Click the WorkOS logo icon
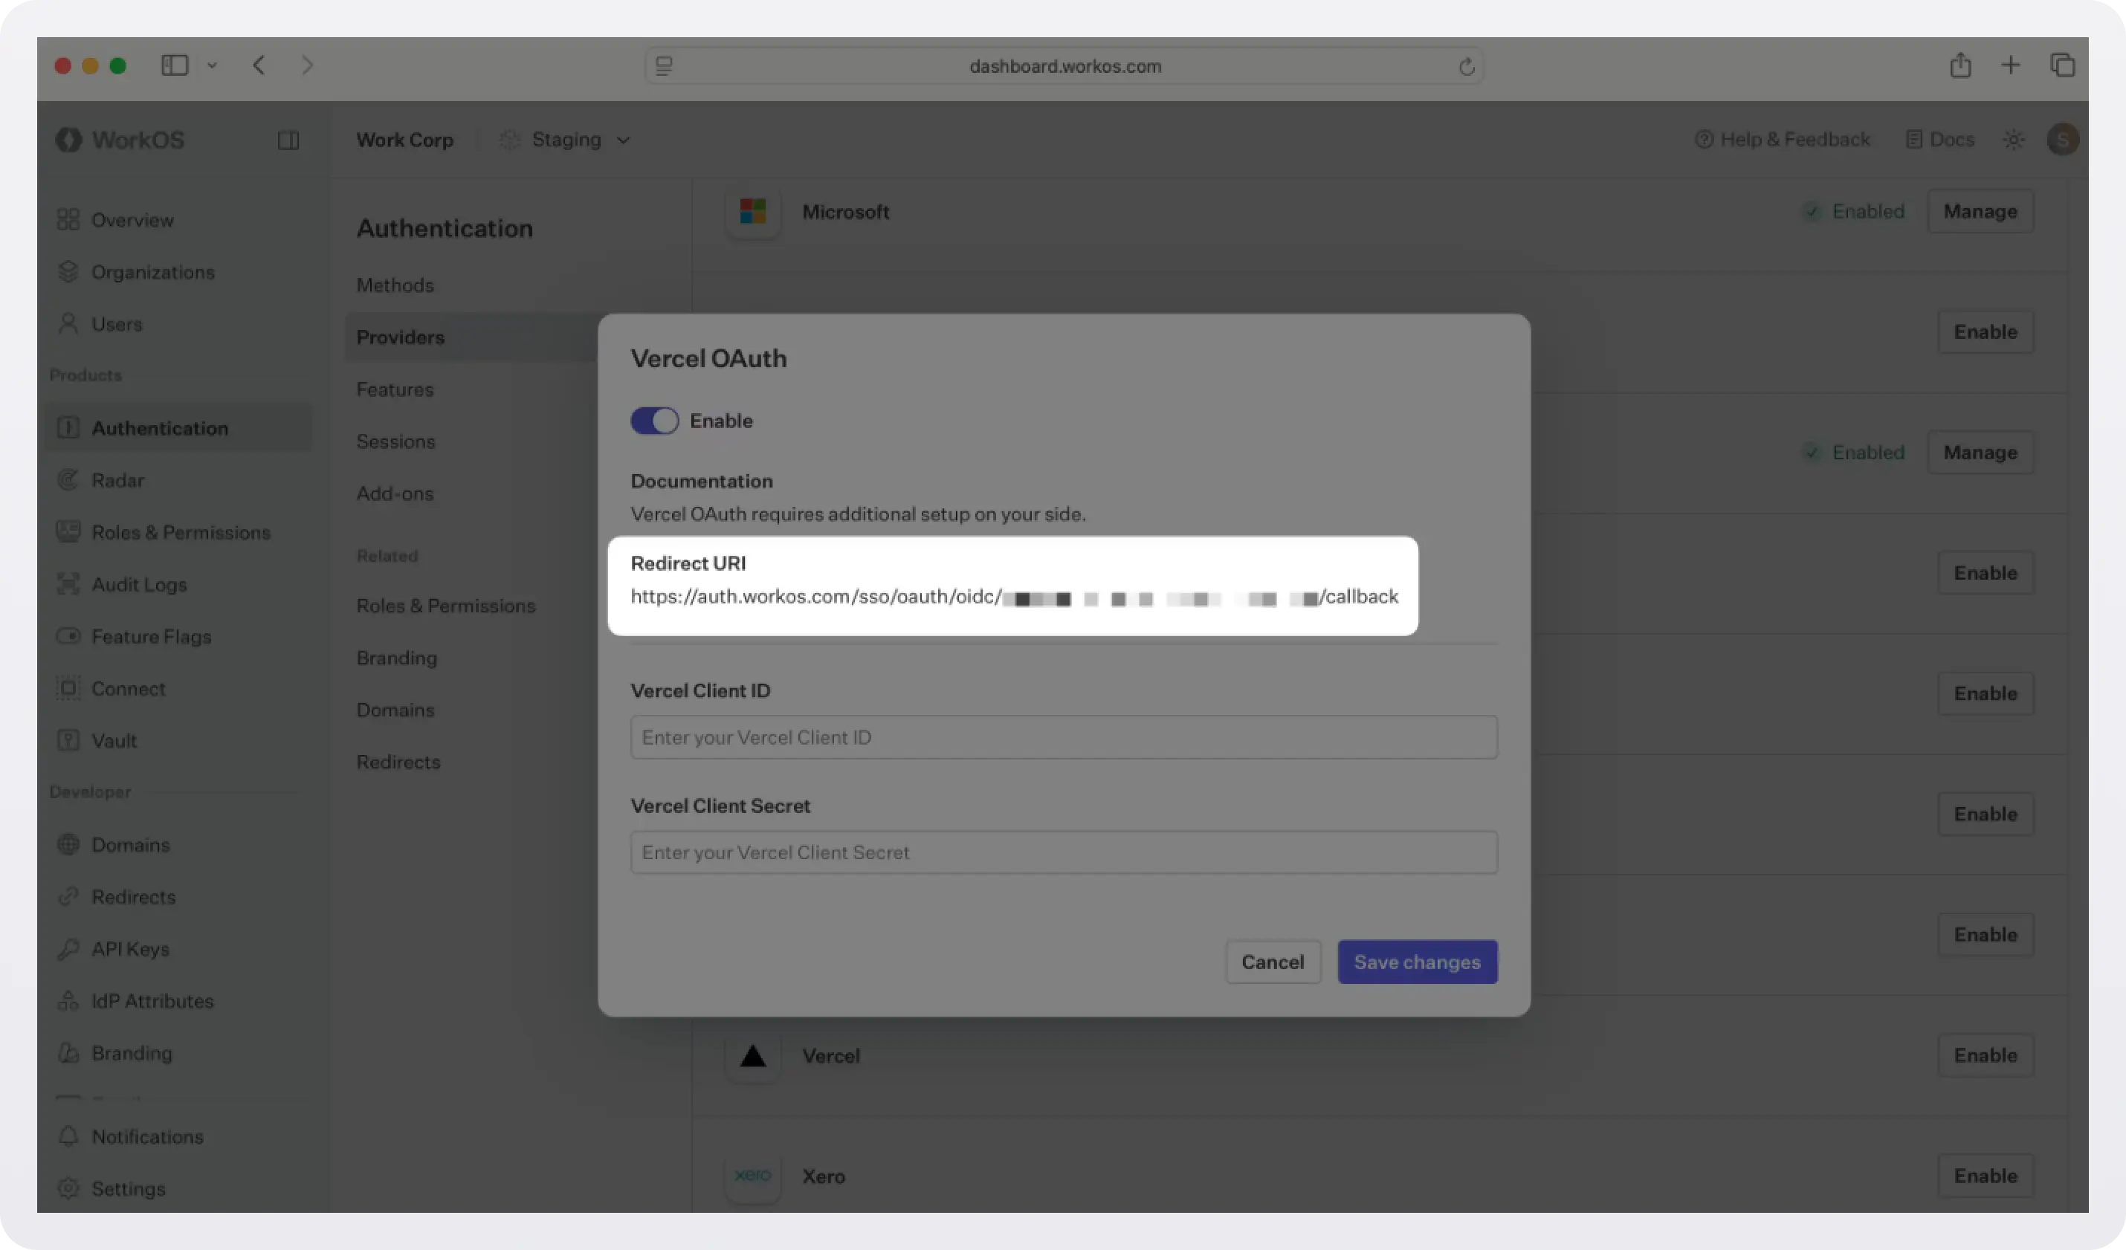2126x1250 pixels. coord(69,139)
